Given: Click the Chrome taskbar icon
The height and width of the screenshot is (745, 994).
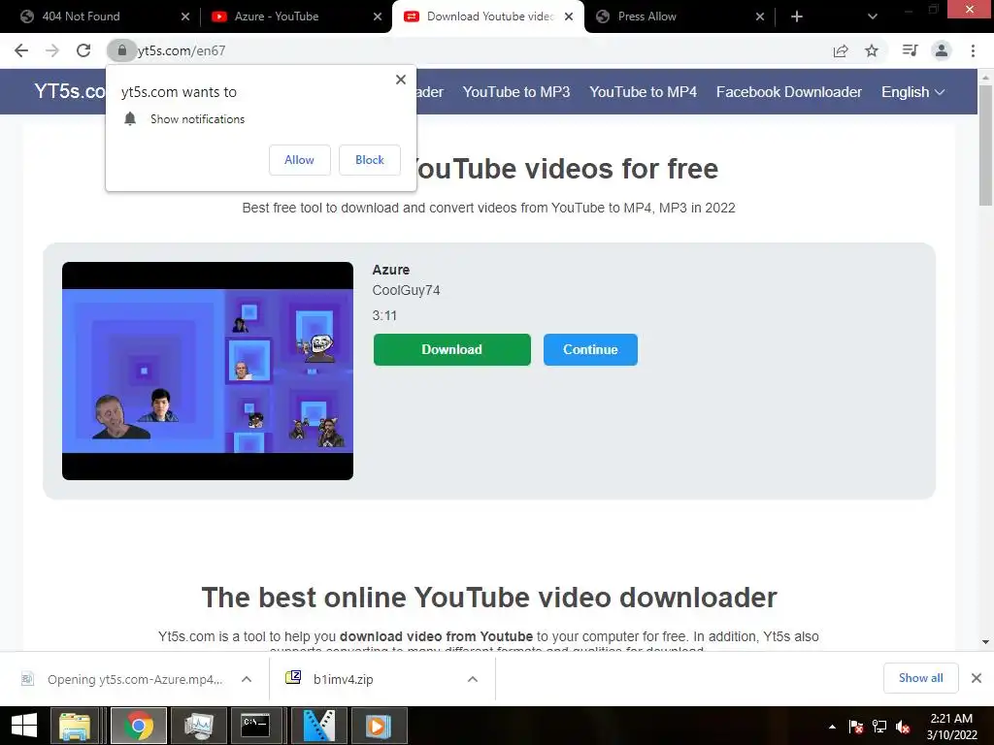Looking at the screenshot, I should [x=138, y=726].
